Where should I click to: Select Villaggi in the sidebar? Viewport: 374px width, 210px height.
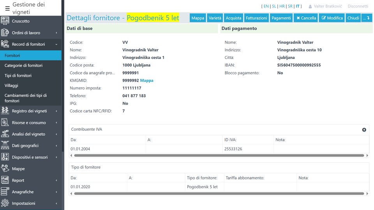pyautogui.click(x=11, y=86)
